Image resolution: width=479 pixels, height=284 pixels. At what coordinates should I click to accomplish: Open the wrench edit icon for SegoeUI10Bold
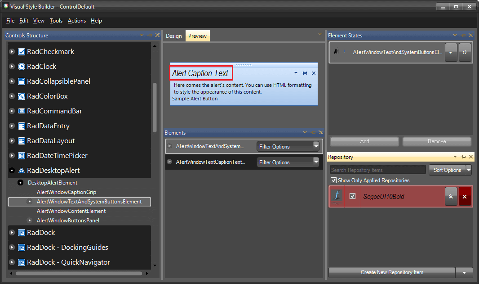point(451,196)
